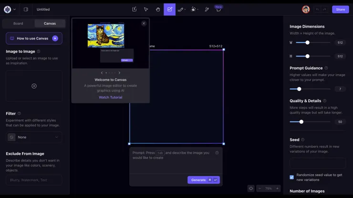Open the Filter dropdown set to None
The width and height of the screenshot is (353, 198).
click(x=34, y=137)
